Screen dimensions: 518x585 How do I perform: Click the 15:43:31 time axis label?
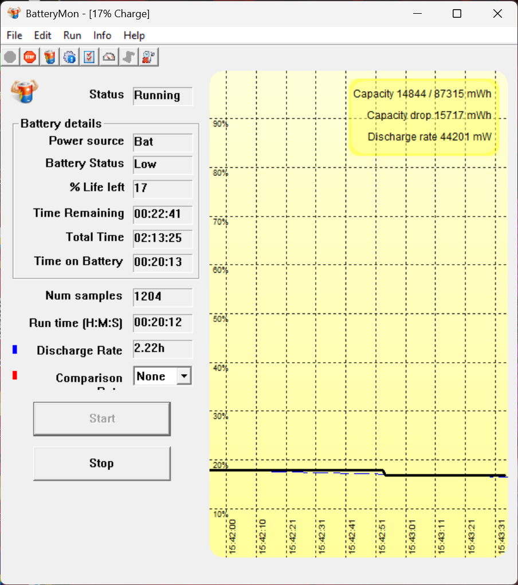click(501, 536)
